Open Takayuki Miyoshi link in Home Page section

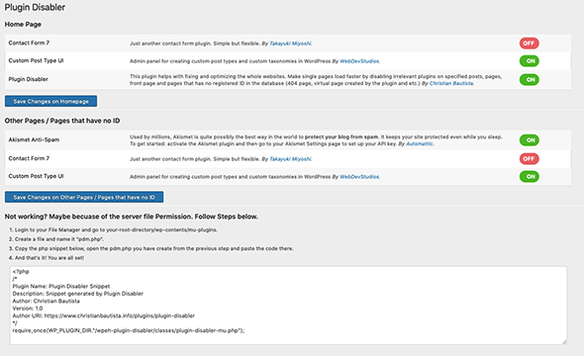290,44
